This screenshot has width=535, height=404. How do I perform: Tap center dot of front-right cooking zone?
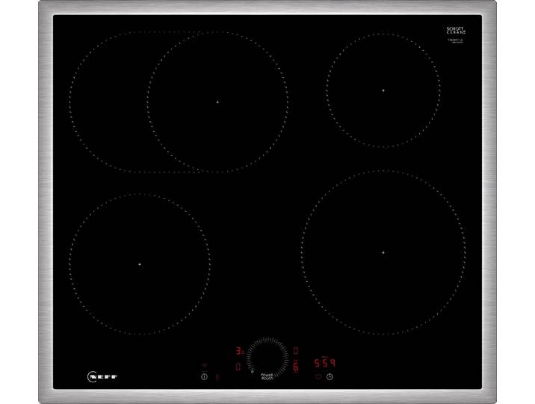coord(383,253)
